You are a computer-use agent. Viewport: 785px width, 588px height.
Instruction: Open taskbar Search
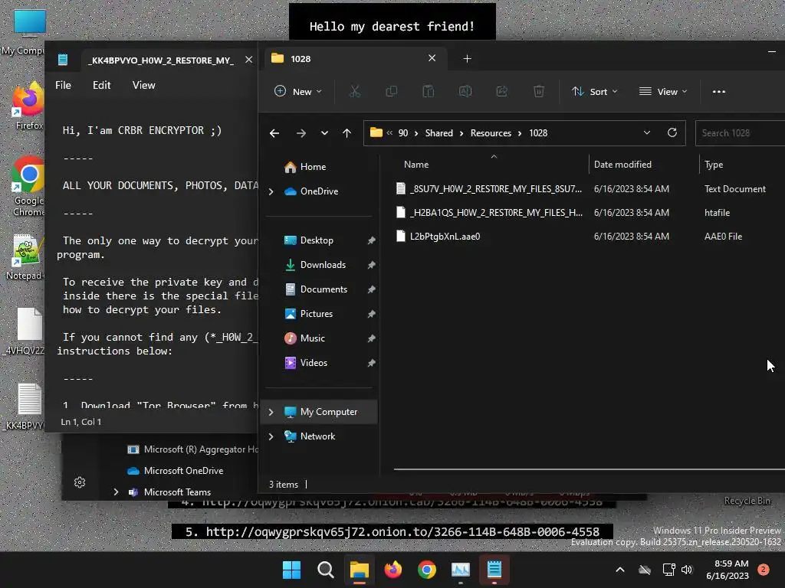(x=325, y=570)
